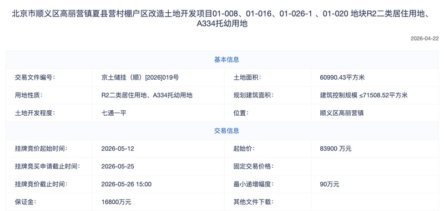Select starting price 83900 万元
Viewport: 444px width, 211px height.
336,148
